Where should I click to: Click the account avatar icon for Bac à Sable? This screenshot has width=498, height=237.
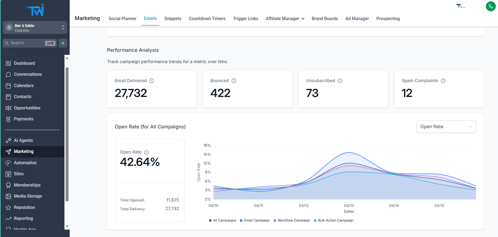[x=9, y=28]
